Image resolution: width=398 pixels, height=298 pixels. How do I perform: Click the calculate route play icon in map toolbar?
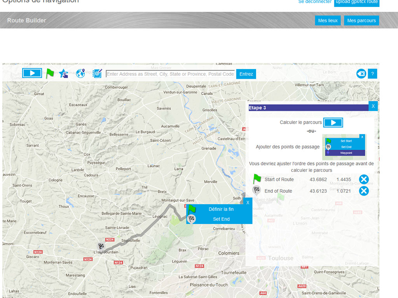point(32,73)
